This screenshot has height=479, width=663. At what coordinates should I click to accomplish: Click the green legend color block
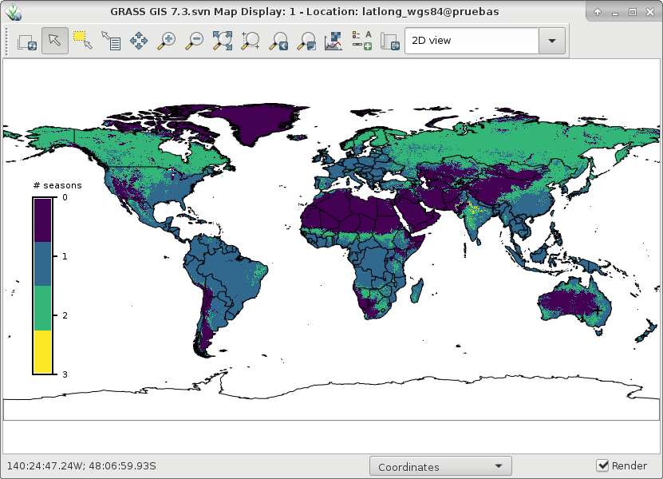[x=42, y=307]
